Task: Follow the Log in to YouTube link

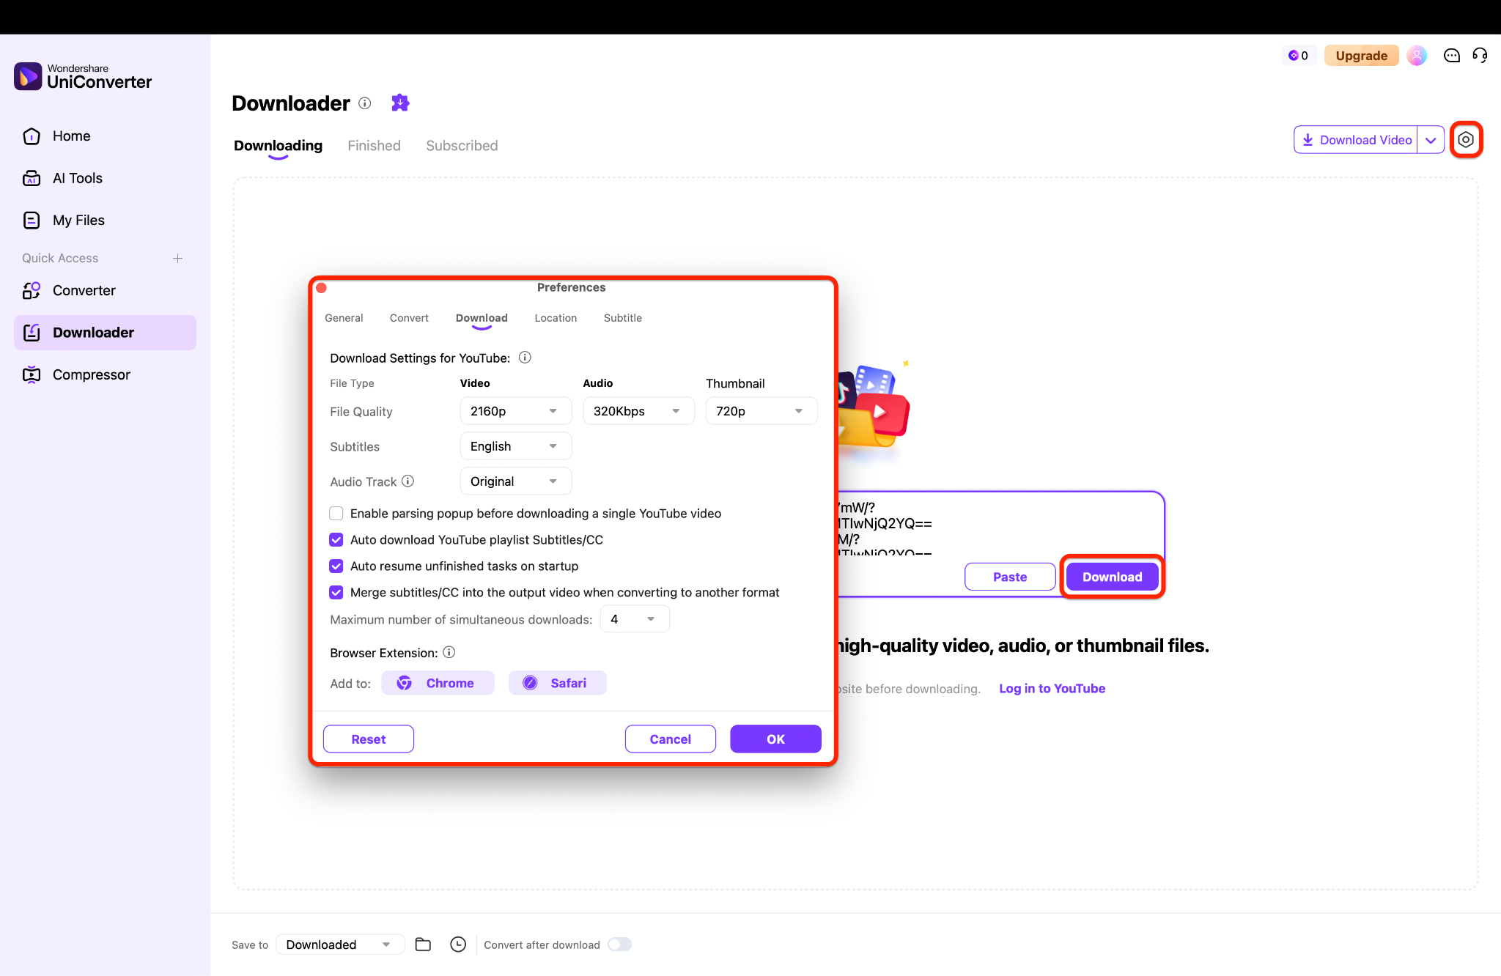Action: coord(1052,688)
